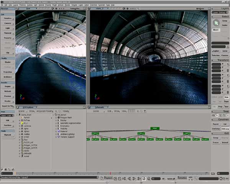Click the lights icon in scene tree
The width and height of the screenshot is (230, 184).
(22, 128)
